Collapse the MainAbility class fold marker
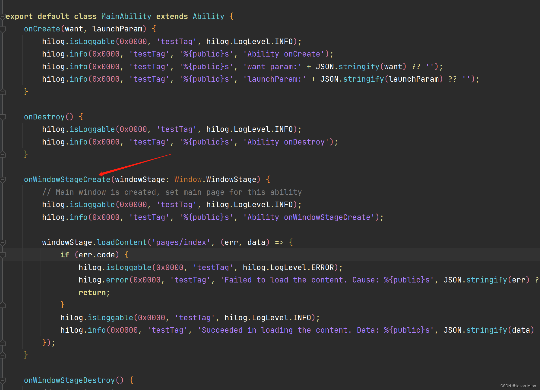Viewport: 540px width, 390px height. click(x=3, y=17)
